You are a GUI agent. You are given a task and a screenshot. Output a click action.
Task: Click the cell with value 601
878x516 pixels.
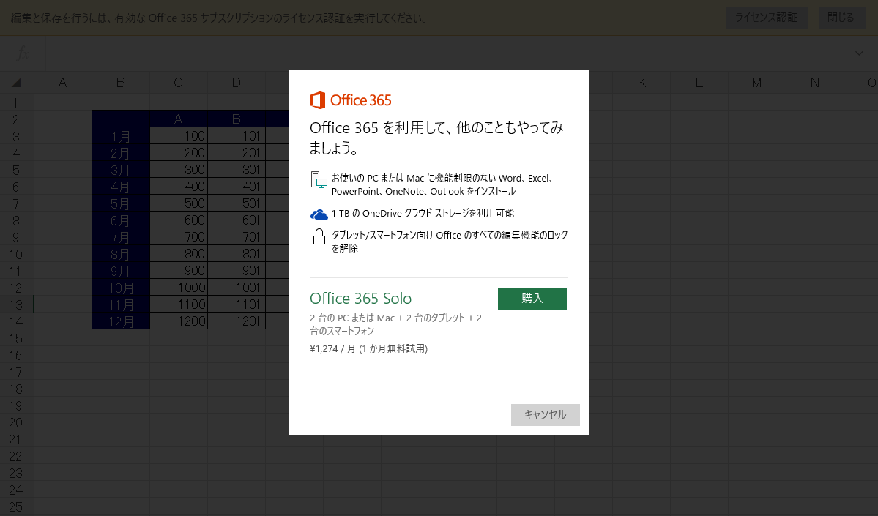pos(237,220)
